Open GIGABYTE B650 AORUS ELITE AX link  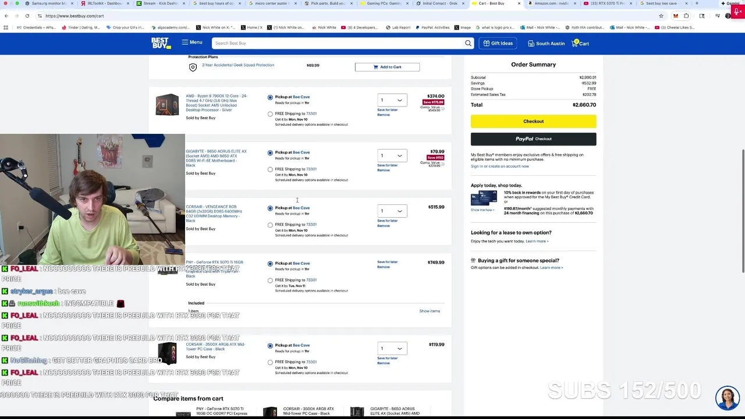pyautogui.click(x=216, y=158)
